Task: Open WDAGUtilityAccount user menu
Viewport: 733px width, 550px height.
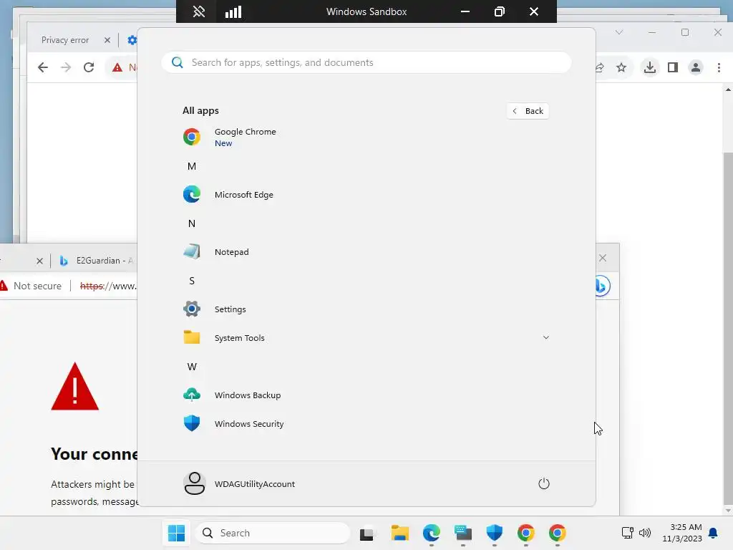Action: click(x=239, y=483)
